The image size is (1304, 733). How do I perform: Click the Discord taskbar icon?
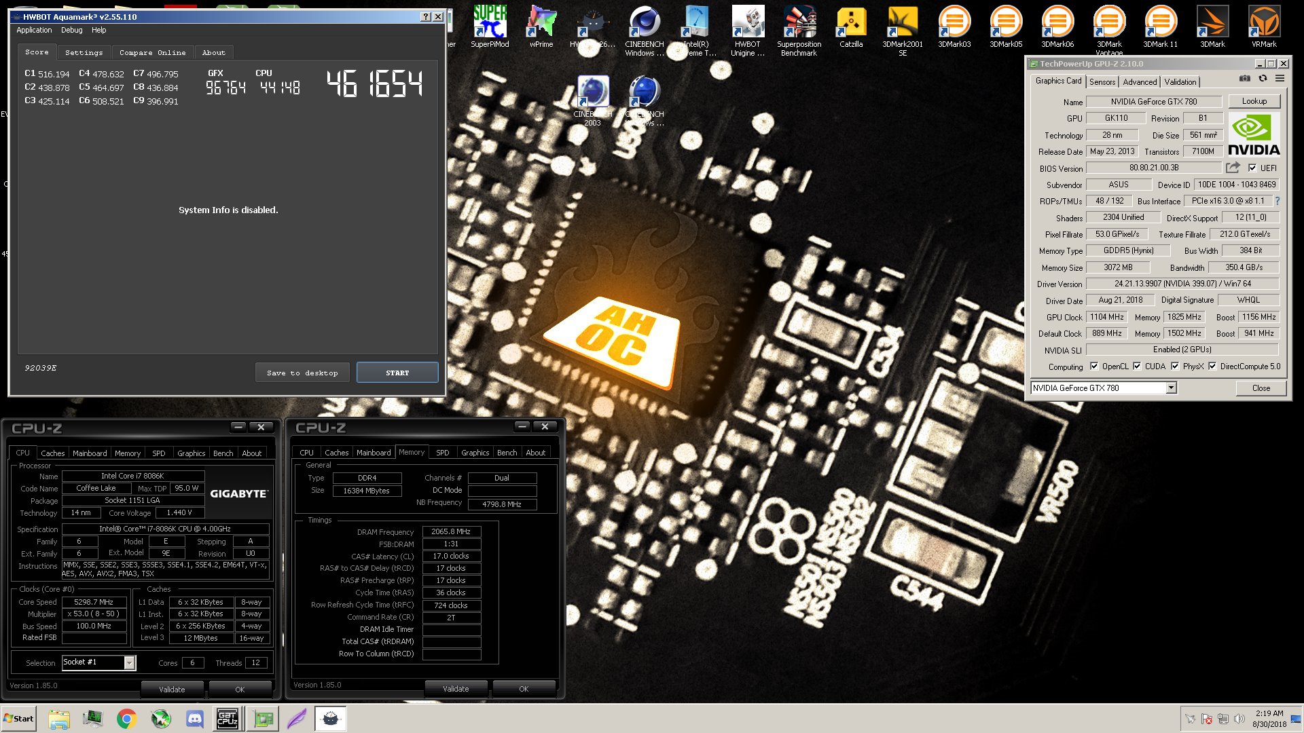195,719
